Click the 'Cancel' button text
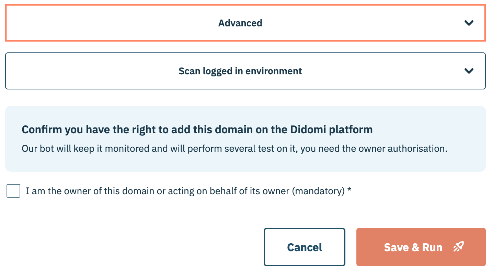Image resolution: width=492 pixels, height=270 pixels. coord(305,247)
